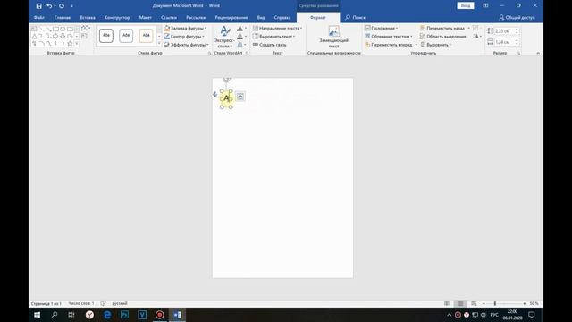572x322 pixels.
Task: Click the Общий доступ share button
Action: [x=517, y=18]
